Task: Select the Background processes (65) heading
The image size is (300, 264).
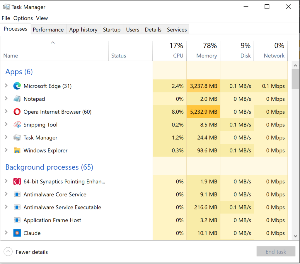Action: (x=49, y=167)
